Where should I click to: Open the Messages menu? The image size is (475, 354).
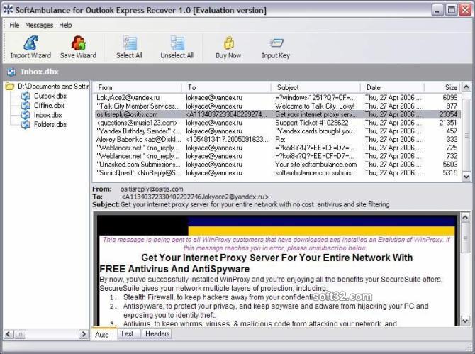click(39, 25)
